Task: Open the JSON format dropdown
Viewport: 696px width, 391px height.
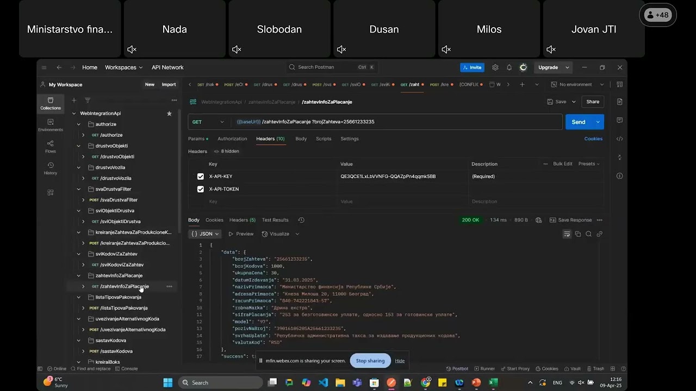Action: click(x=205, y=234)
